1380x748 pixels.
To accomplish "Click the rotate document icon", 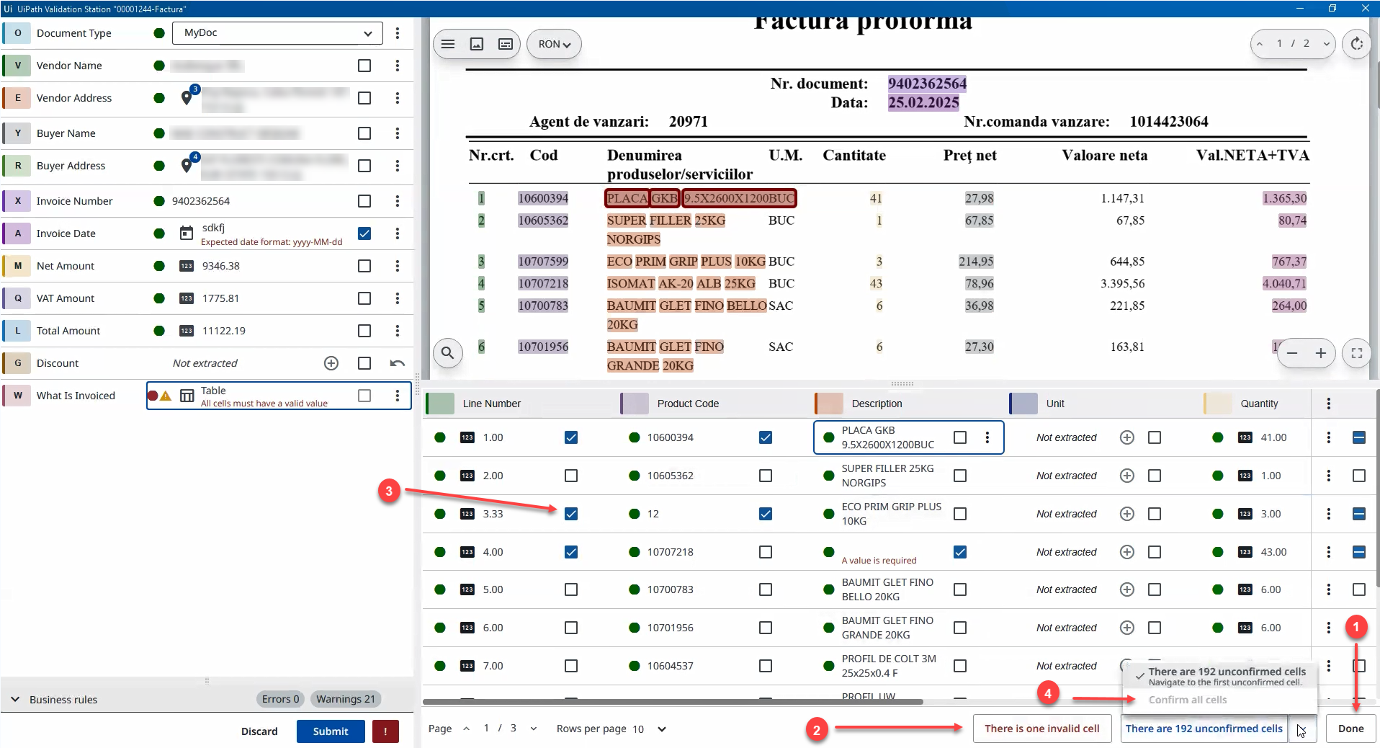I will [x=1356, y=44].
